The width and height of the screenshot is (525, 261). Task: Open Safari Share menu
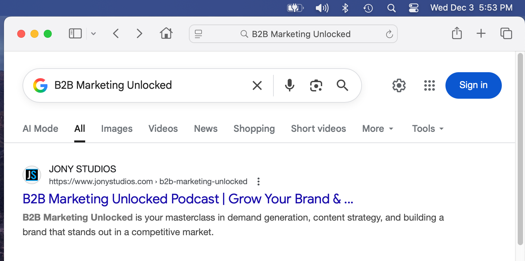[x=457, y=33]
